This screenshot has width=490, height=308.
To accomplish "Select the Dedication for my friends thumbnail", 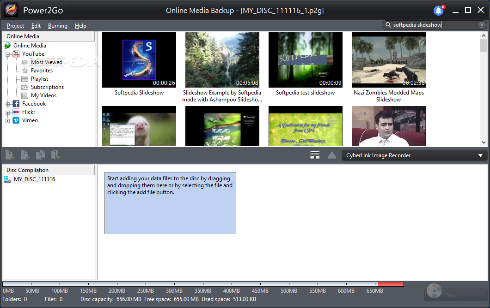I will coord(305,126).
